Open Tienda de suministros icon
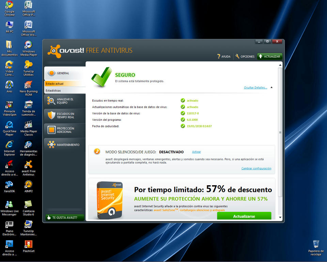The height and width of the screenshot is (262, 327). (x=29, y=108)
